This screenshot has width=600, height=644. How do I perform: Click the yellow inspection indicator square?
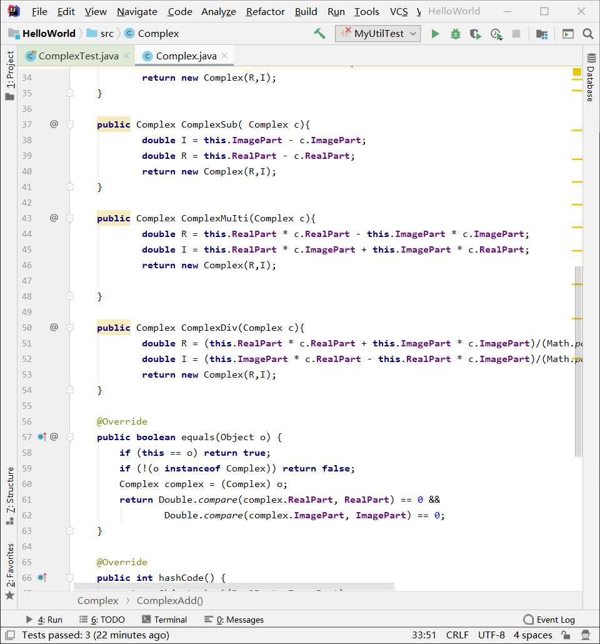577,73
